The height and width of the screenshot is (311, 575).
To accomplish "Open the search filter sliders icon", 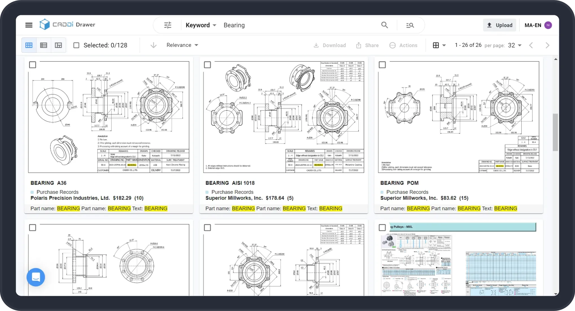I will coord(167,25).
